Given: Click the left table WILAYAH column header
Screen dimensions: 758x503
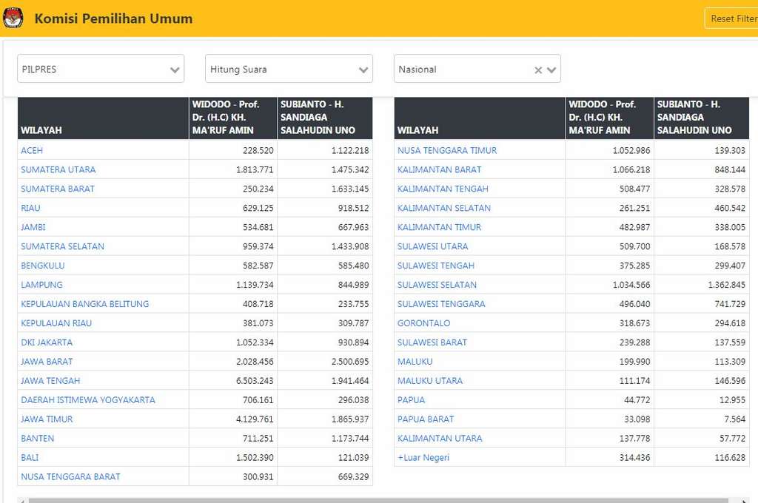Looking at the screenshot, I should point(41,130).
